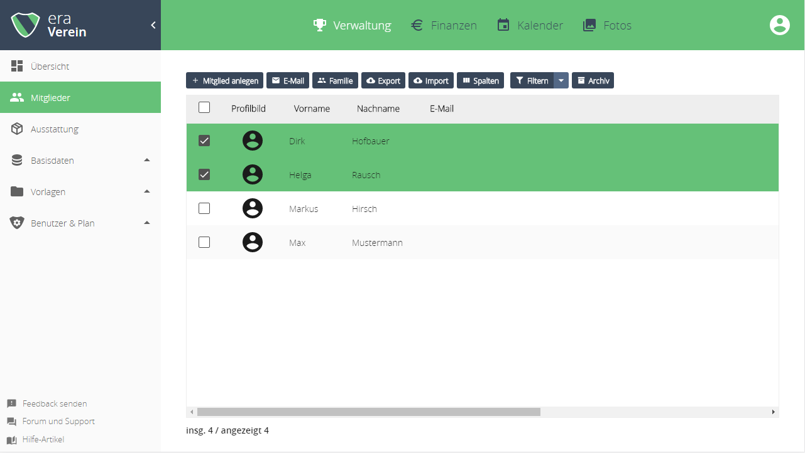Click the Benutzer & Plan shield-gear icon

click(x=17, y=223)
